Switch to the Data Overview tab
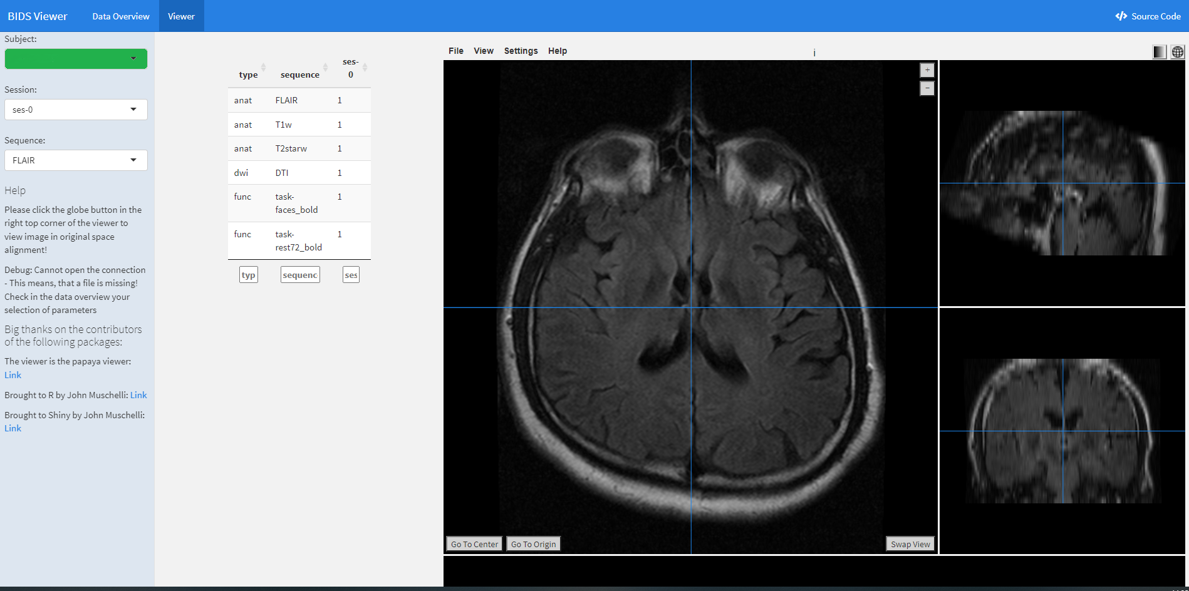 pyautogui.click(x=121, y=16)
